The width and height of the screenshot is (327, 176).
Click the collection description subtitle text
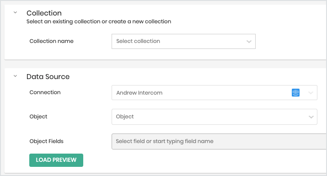click(x=99, y=21)
